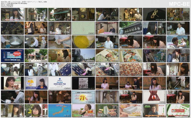Select the shop interior thumbnail at 00:07:26
This screenshot has height=118, width=191.
[178, 14]
